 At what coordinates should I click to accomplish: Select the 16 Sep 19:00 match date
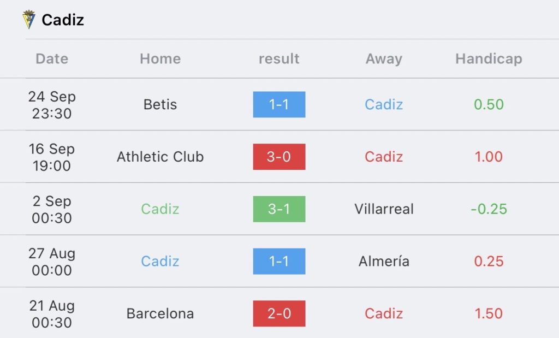click(x=52, y=157)
